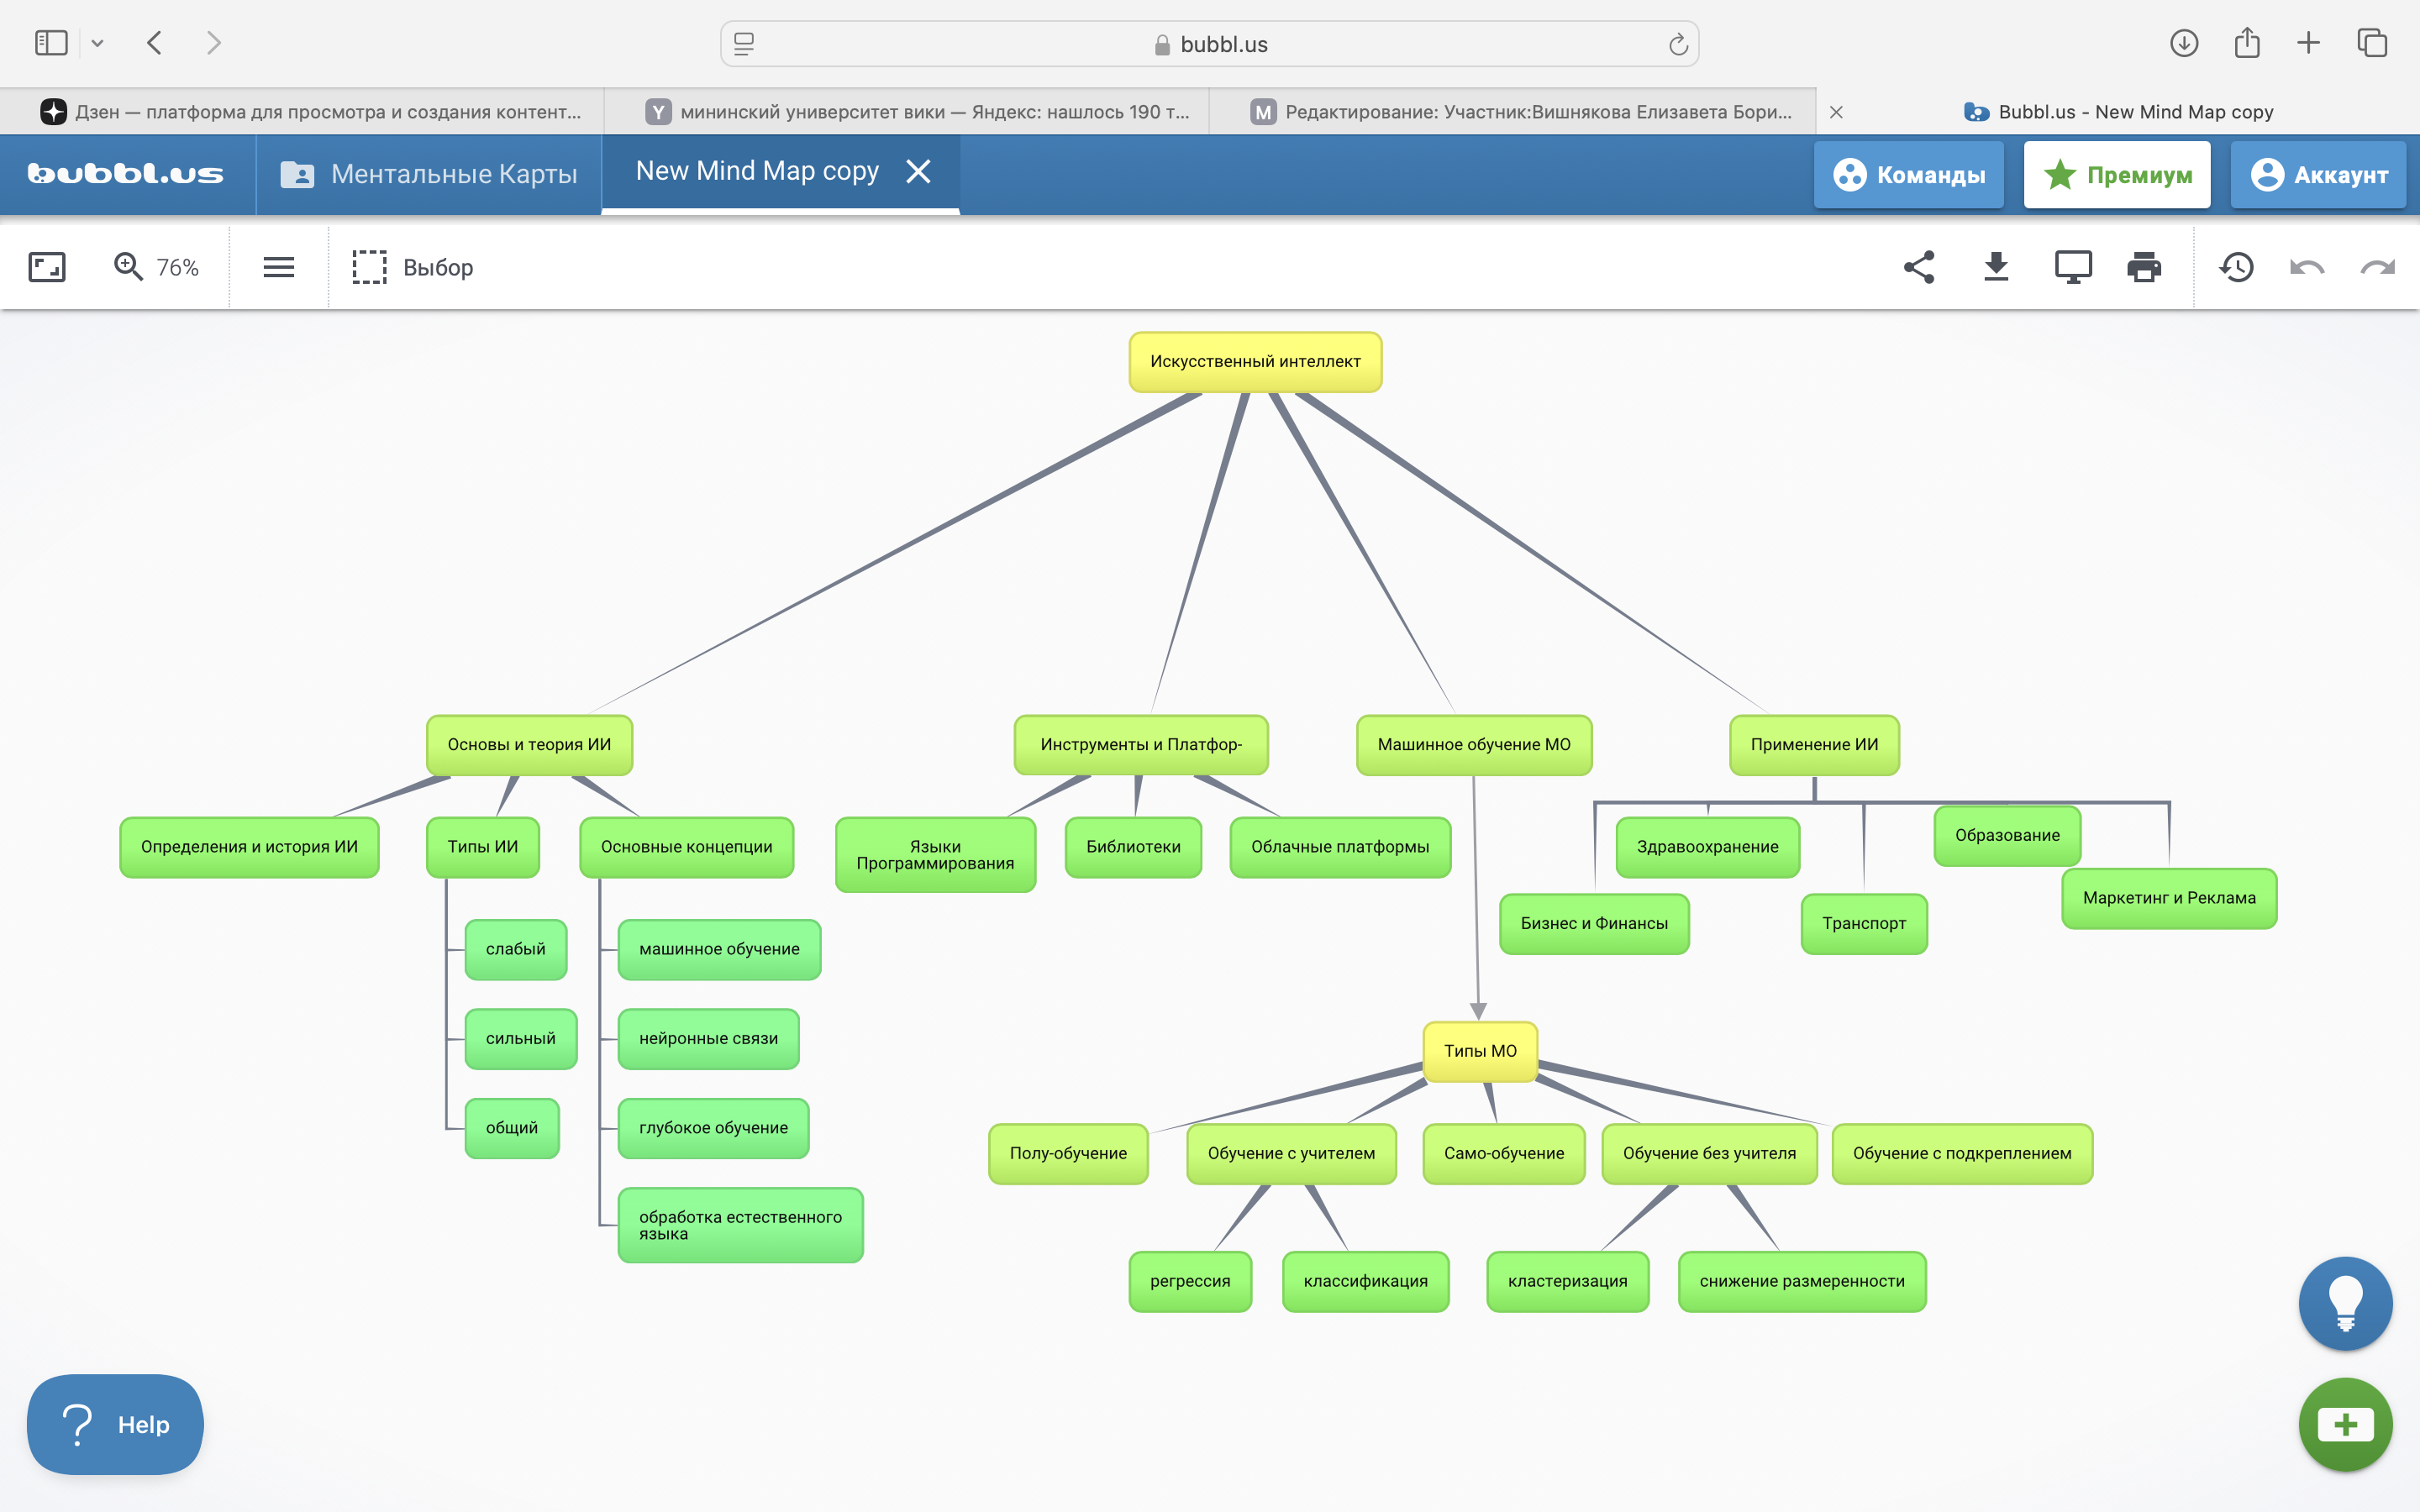Open the hamburger menu in toolbar
Viewport: 2420px width, 1512px height.
click(x=278, y=267)
